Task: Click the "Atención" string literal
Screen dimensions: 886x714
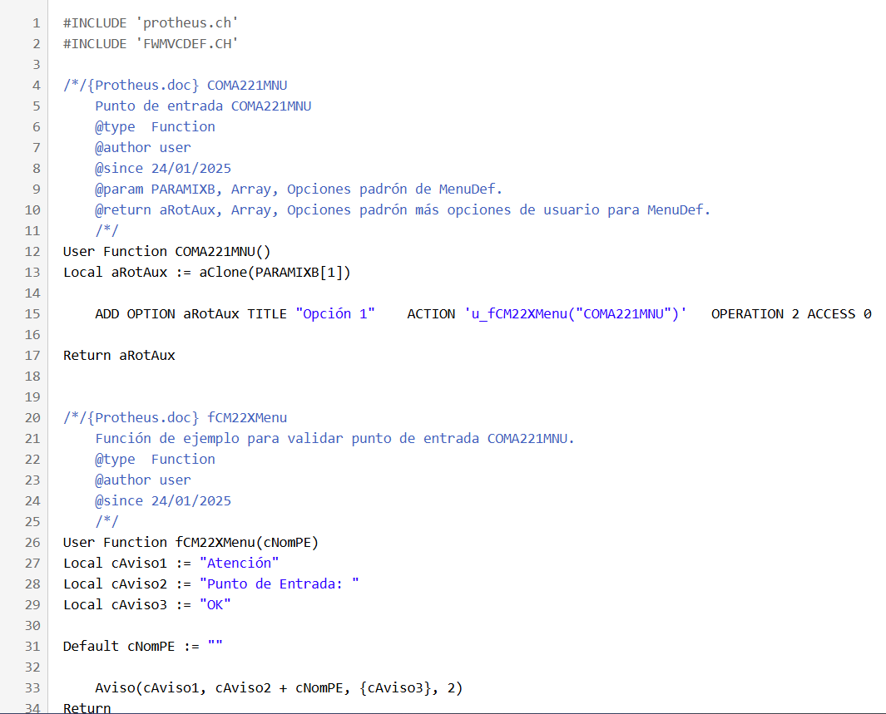Action: coord(239,564)
